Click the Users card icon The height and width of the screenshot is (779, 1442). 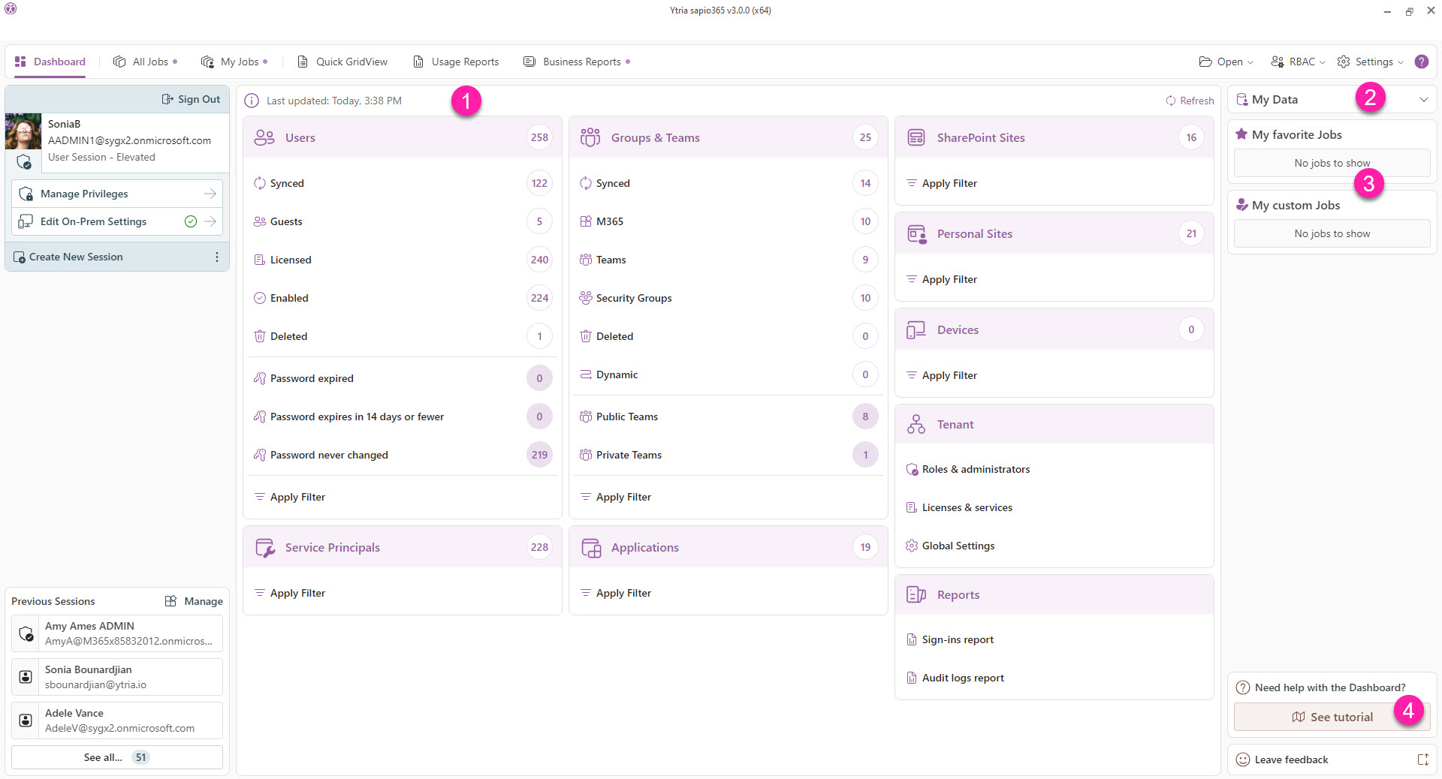click(x=264, y=137)
